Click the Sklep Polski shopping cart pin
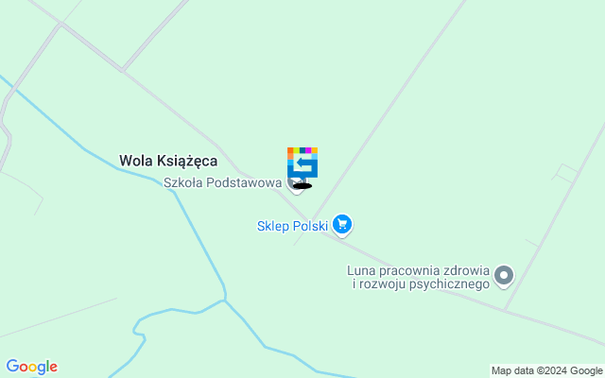This screenshot has width=605, height=378. pyautogui.click(x=342, y=225)
